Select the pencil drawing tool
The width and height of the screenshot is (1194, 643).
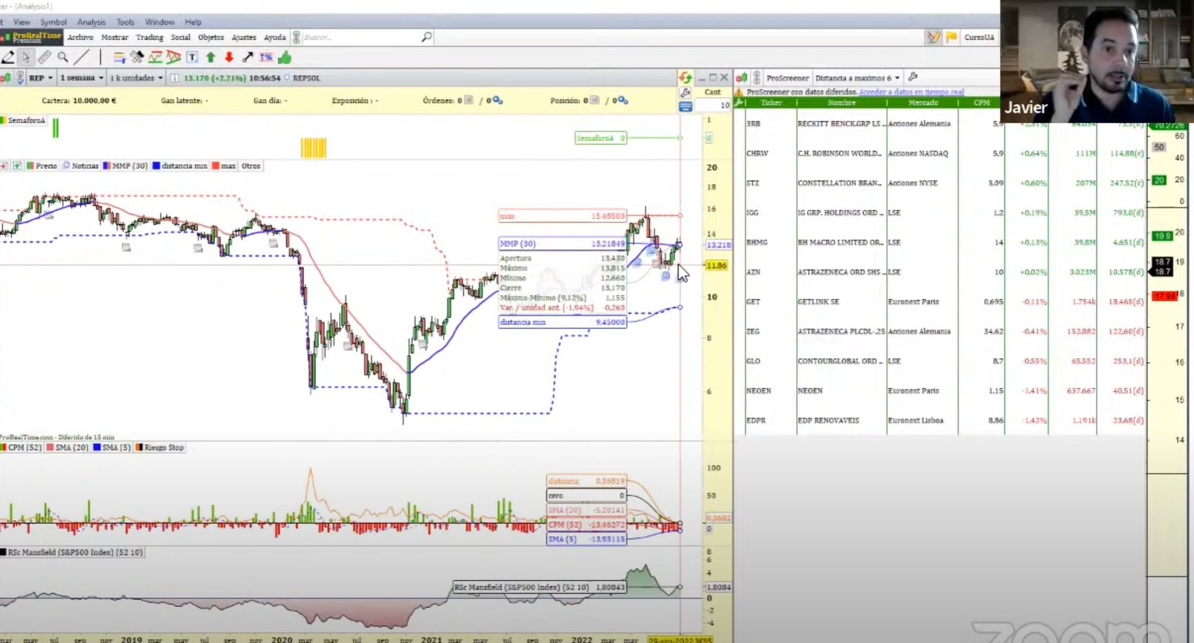[x=8, y=58]
